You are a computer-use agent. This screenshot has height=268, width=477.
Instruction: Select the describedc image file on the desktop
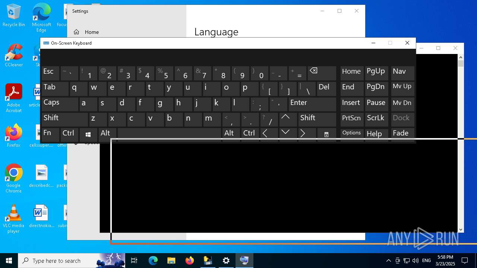pos(41,176)
